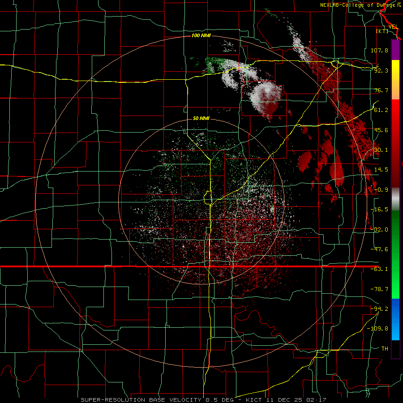
Task: Click the 100 NMI range ring label
Action: tap(201, 35)
